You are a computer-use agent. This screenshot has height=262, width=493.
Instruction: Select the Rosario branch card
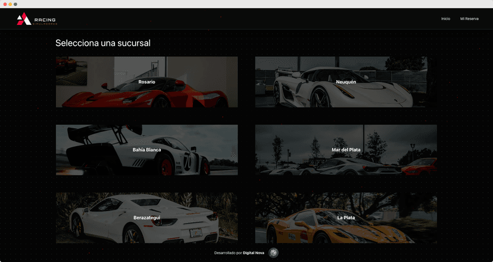click(x=147, y=82)
